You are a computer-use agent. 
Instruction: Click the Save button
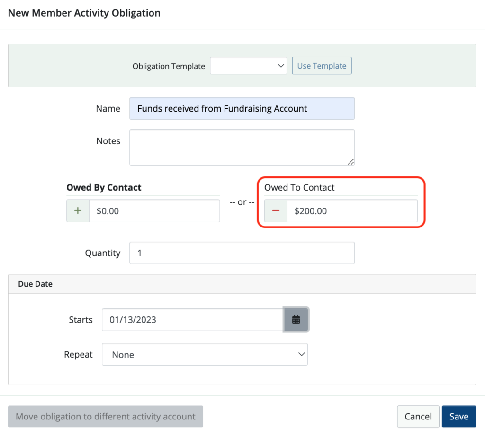coord(458,416)
